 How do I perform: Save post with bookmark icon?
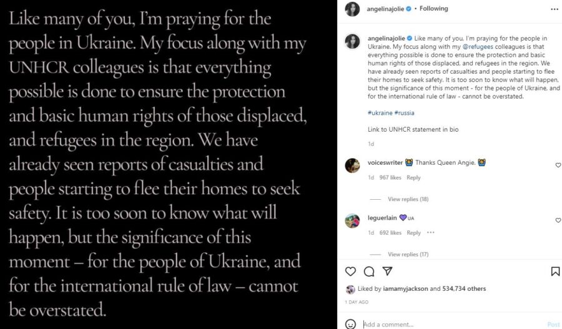555,272
